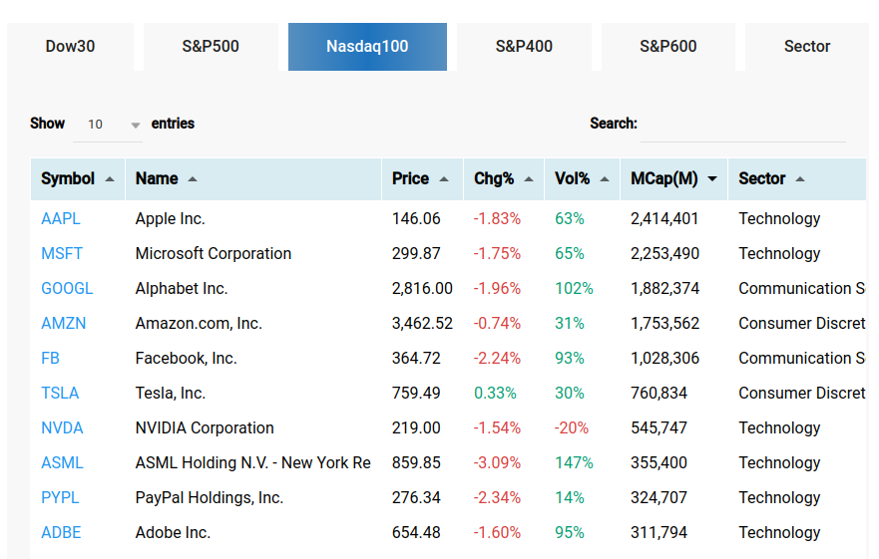This screenshot has height=559, width=879.
Task: Open the NVDA symbol link
Action: 62,427
